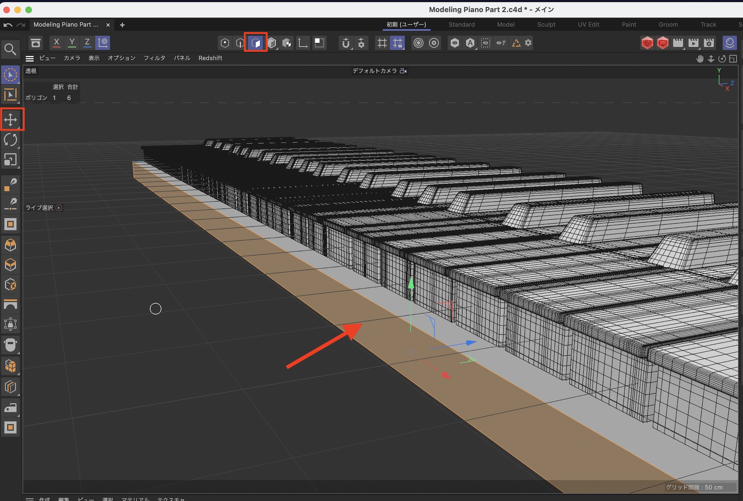Viewport: 743px width, 501px height.
Task: Open the viewport hamburger menu
Action: tap(30, 58)
